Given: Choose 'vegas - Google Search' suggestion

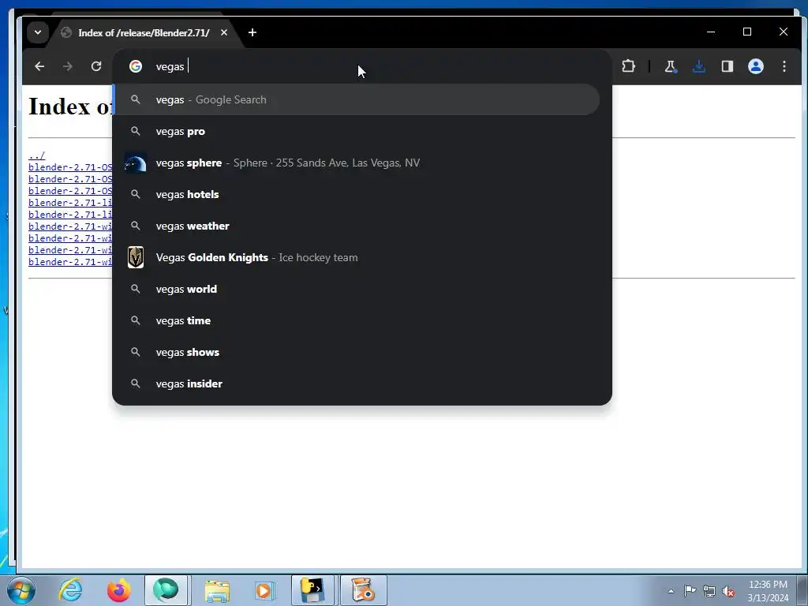Looking at the screenshot, I should click(x=357, y=99).
